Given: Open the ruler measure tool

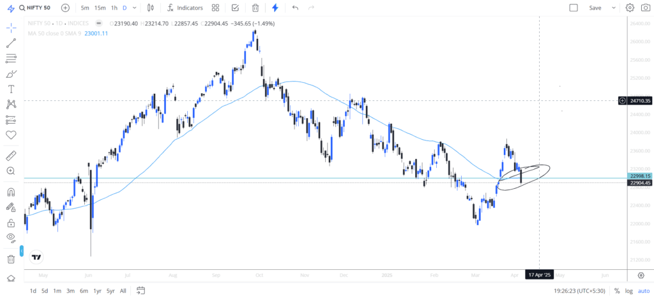Looking at the screenshot, I should pyautogui.click(x=11, y=156).
